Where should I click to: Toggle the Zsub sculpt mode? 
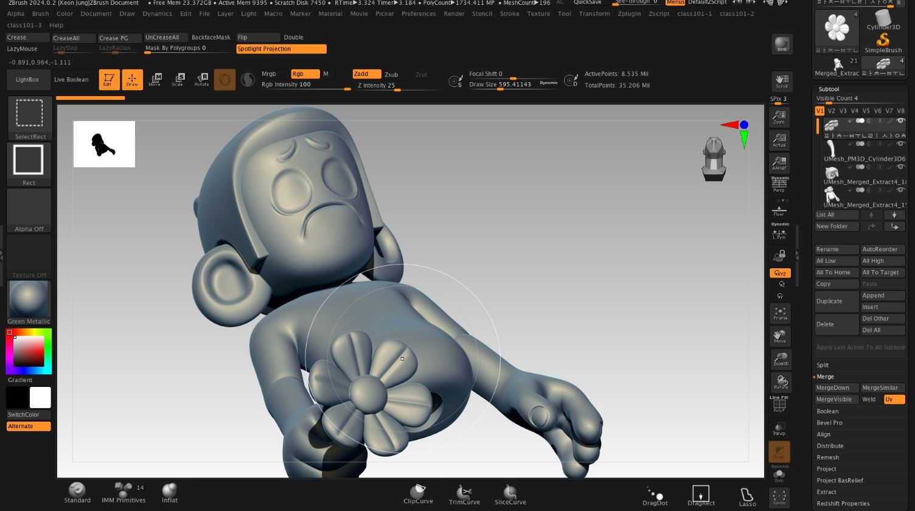(x=391, y=74)
